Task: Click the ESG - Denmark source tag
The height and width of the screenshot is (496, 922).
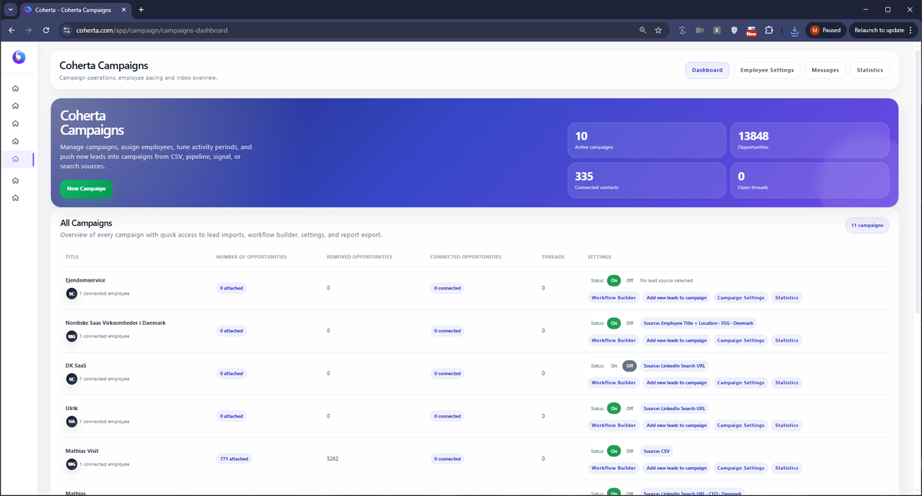Action: tap(698, 323)
